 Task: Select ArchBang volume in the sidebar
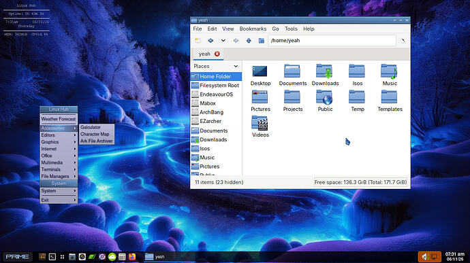tap(216, 112)
